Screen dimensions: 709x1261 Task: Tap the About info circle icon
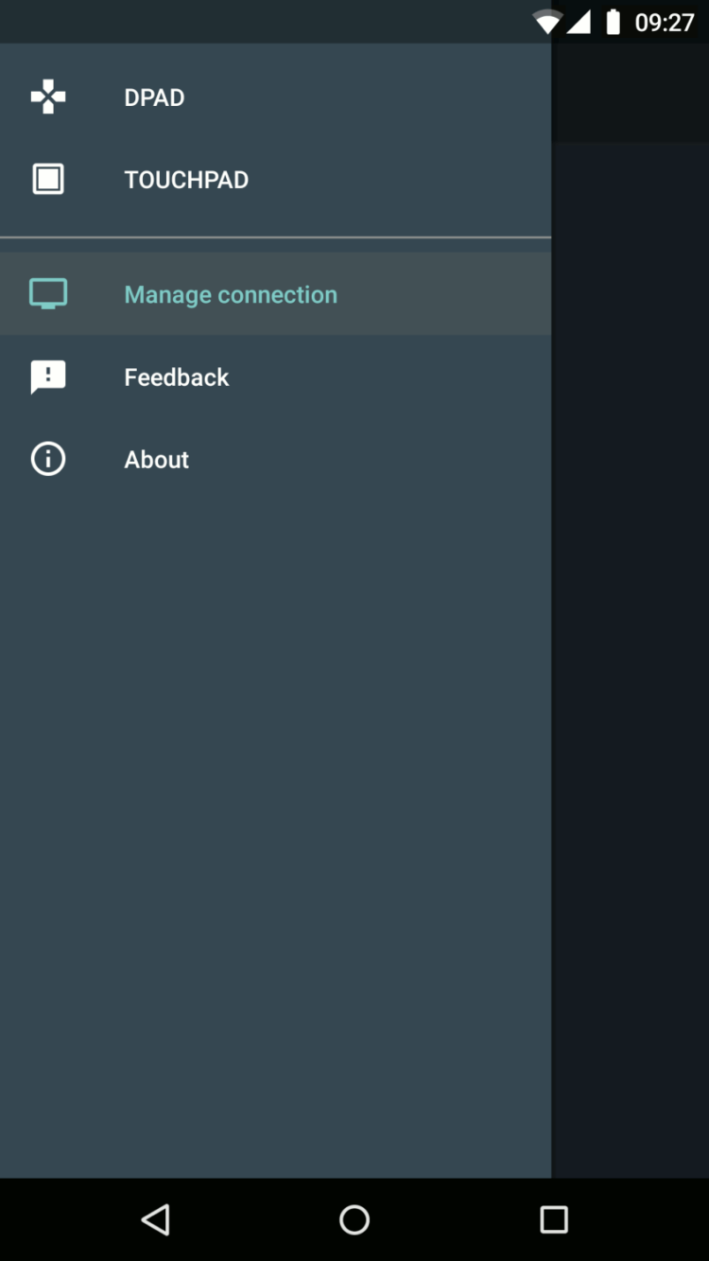[48, 460]
